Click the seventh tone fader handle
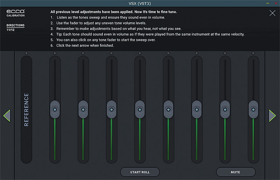 tap(225, 109)
